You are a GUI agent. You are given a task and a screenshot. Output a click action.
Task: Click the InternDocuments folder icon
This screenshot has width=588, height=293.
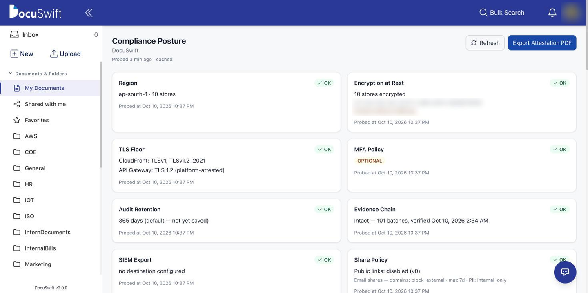(x=17, y=232)
